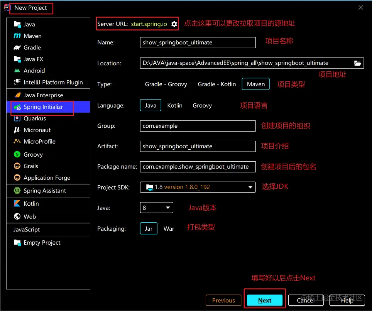This screenshot has height=311, width=372.
Task: Click the Java project type icon
Action: coord(17,24)
